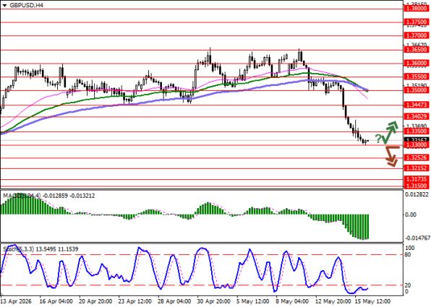
Task: Select the 1.35500 price level label
Action: pos(417,77)
